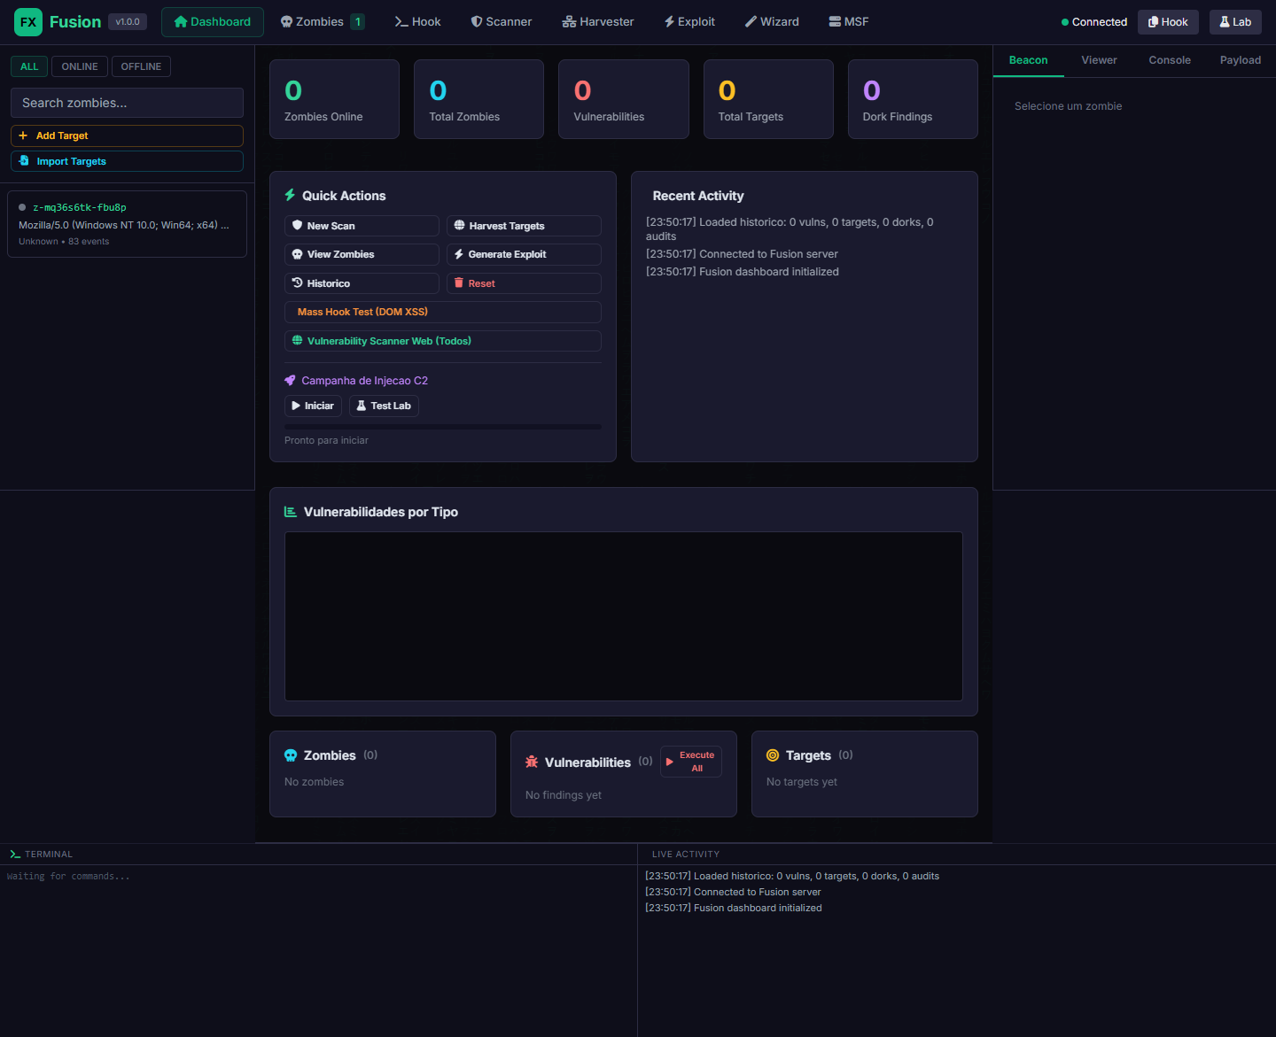Screen dimensions: 1276x1037
Task: Click the View Zombies quick action
Action: pos(362,254)
